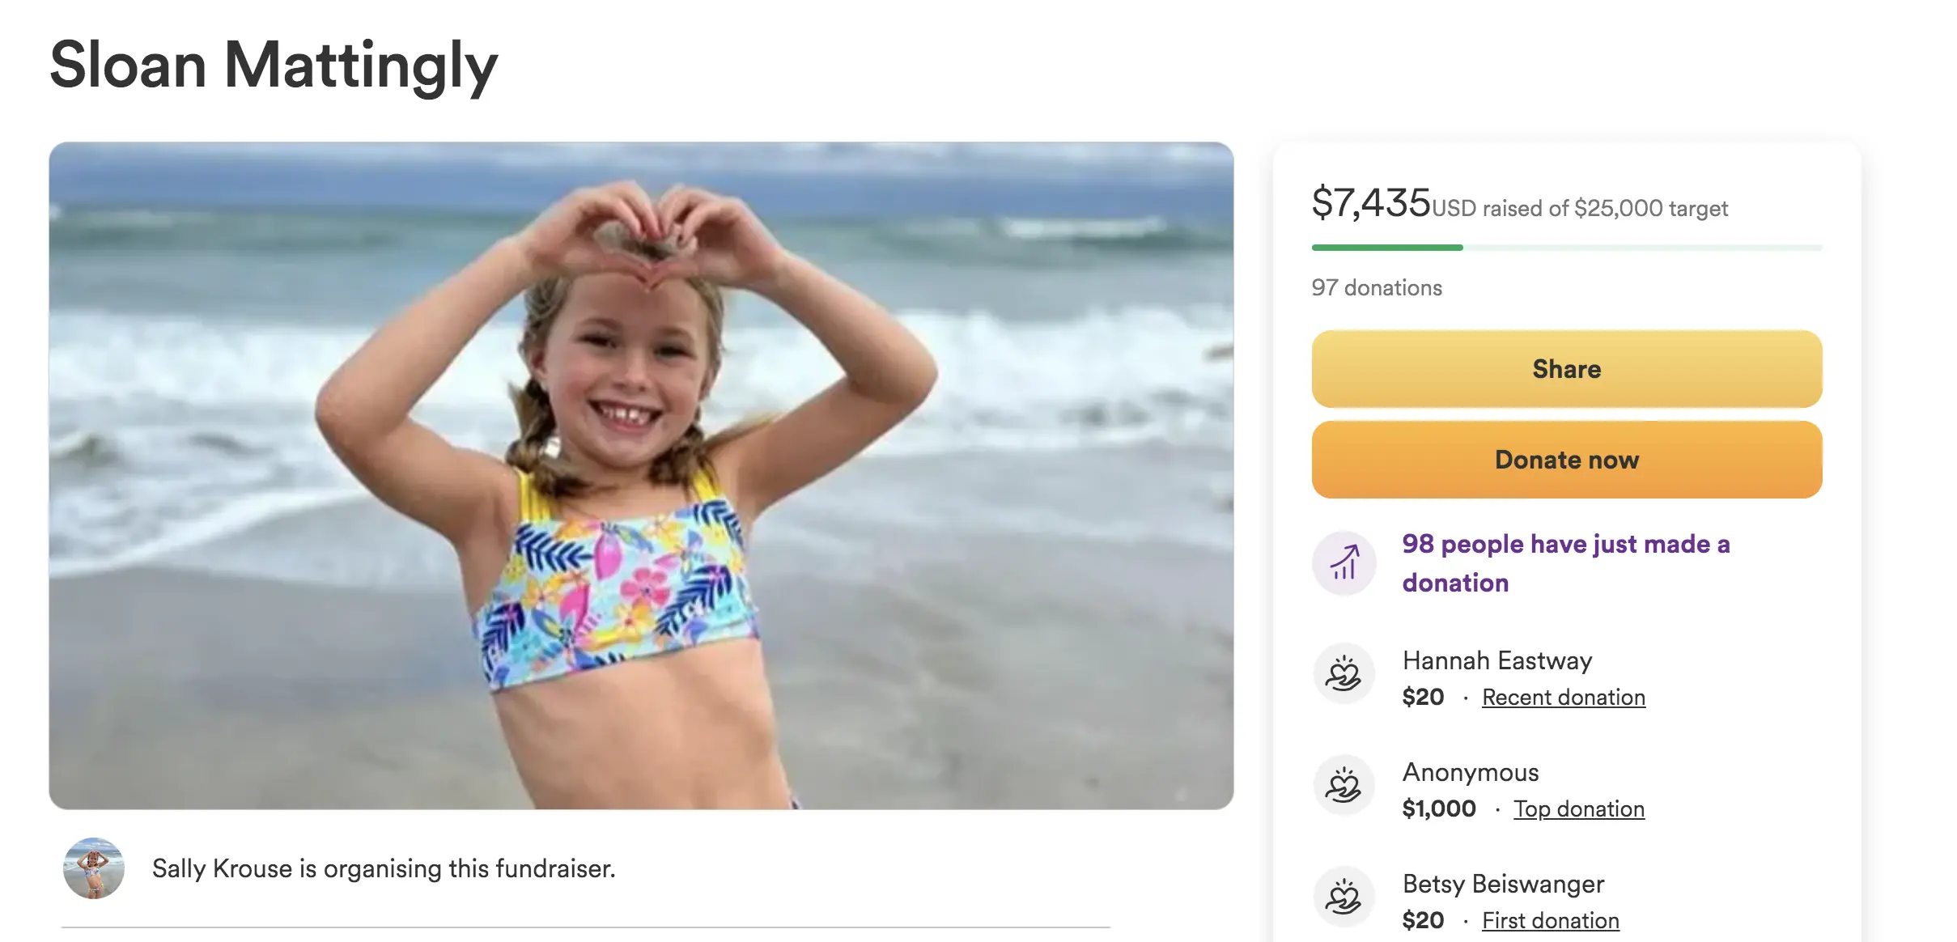Click "98 people have just made a donation"
The image size is (1957, 942).
point(1565,563)
